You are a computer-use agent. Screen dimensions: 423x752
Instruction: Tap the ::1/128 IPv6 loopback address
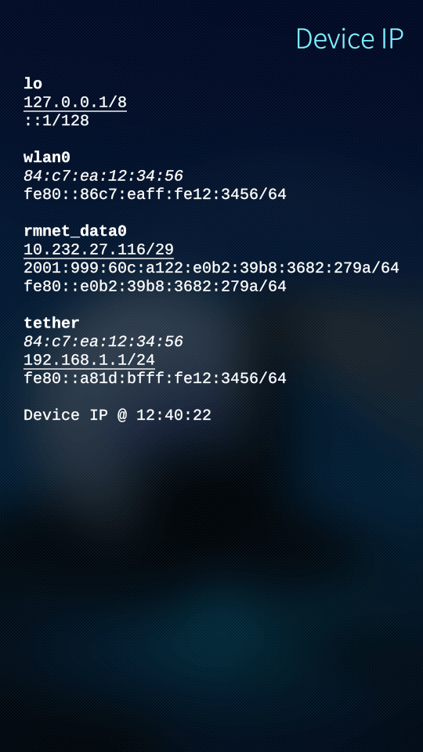pyautogui.click(x=56, y=121)
